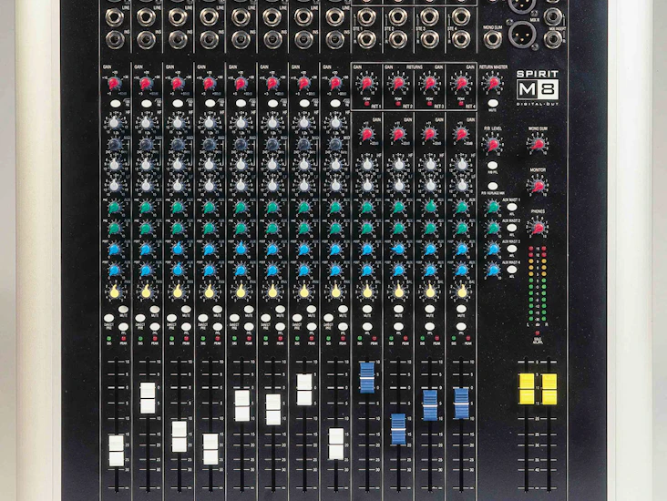Click the Monitor level knob
This screenshot has width=667, height=501.
click(539, 186)
